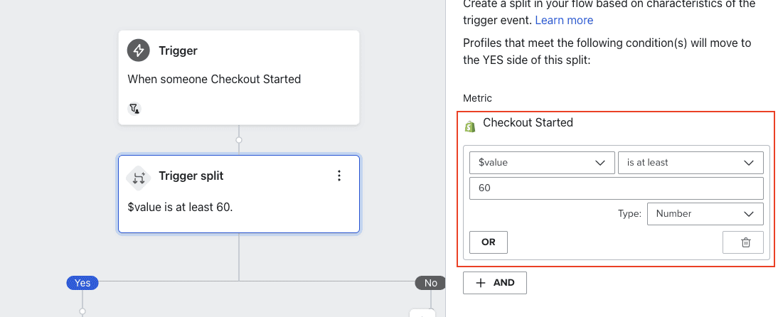Click the Trigger split branch icon
Screen dimensions: 778x317
[x=139, y=176]
